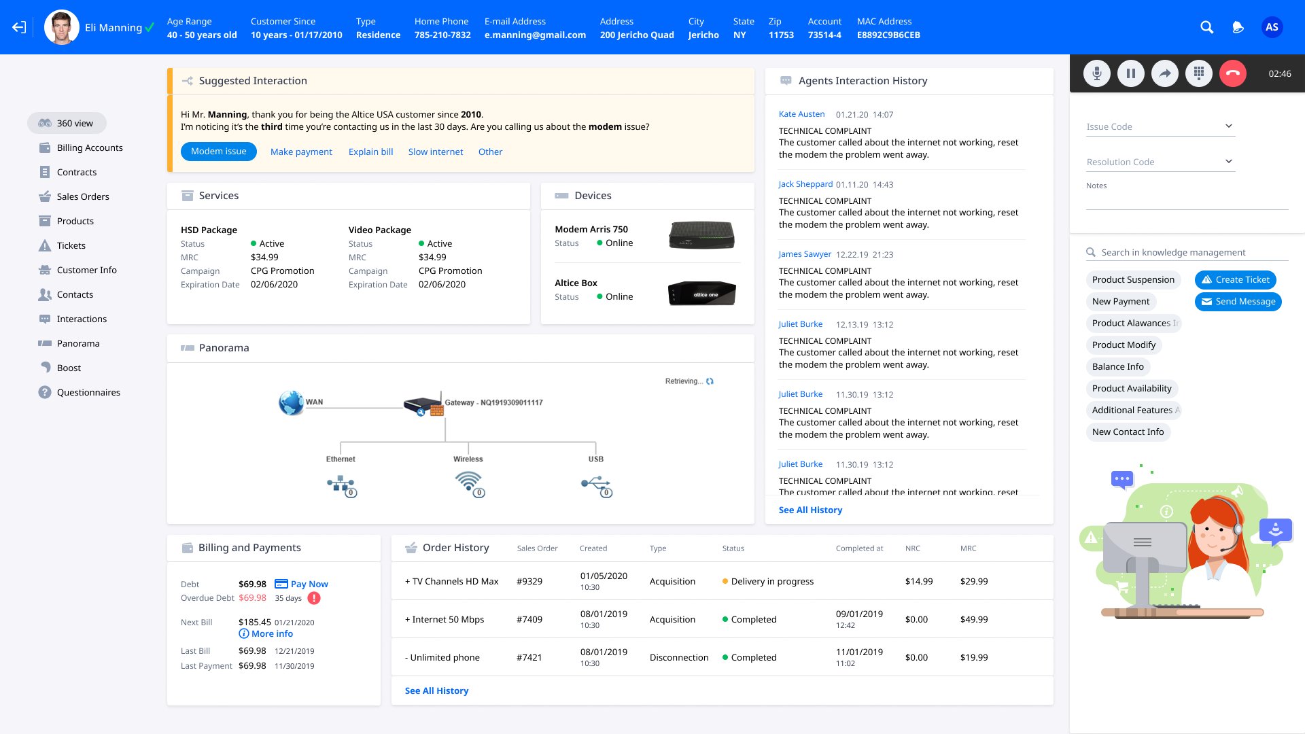Click the e.manning@gmail.com email address
This screenshot has width=1305, height=734.
click(x=535, y=35)
